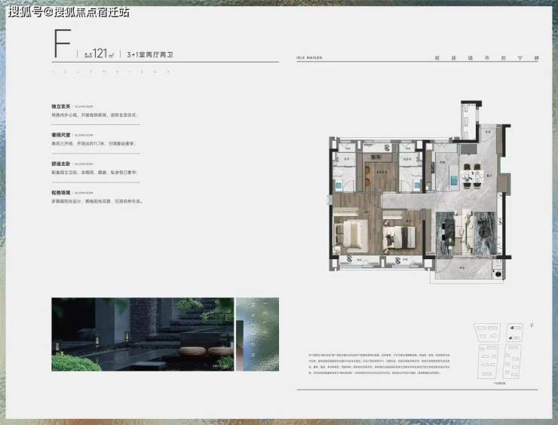
Task: Click the 奢阔尺度 feature heading
Action: [59, 136]
